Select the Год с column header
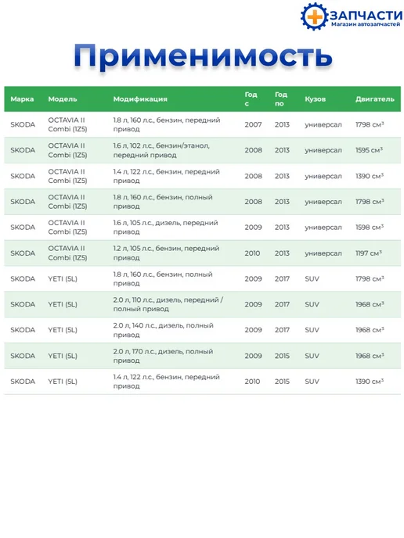Image resolution: width=404 pixels, height=538 pixels. tap(251, 99)
